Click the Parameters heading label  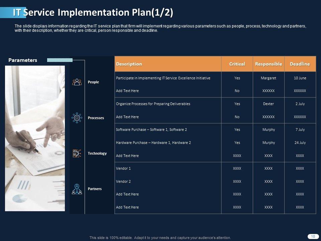pos(23,60)
